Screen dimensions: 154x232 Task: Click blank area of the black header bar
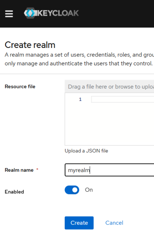(116, 14)
